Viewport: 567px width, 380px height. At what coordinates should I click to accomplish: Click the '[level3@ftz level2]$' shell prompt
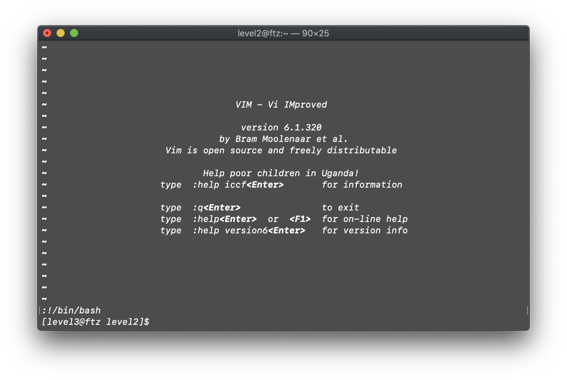(x=95, y=322)
